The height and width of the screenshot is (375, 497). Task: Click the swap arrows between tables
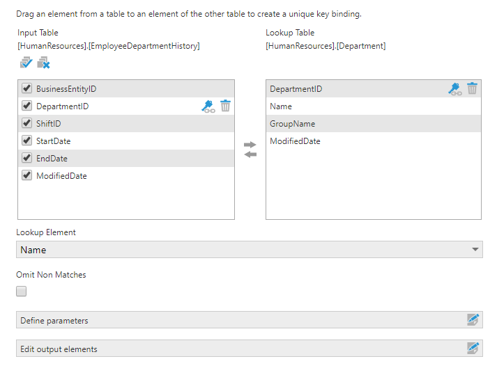coord(250,150)
